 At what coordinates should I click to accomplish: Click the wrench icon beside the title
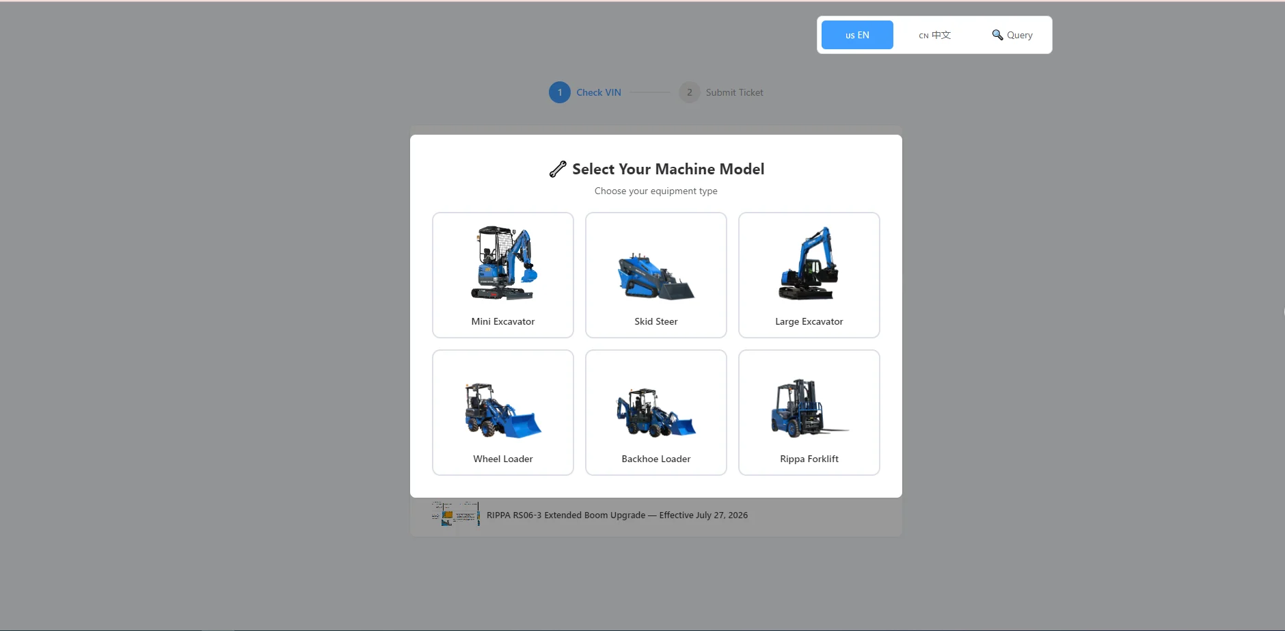pyautogui.click(x=558, y=170)
